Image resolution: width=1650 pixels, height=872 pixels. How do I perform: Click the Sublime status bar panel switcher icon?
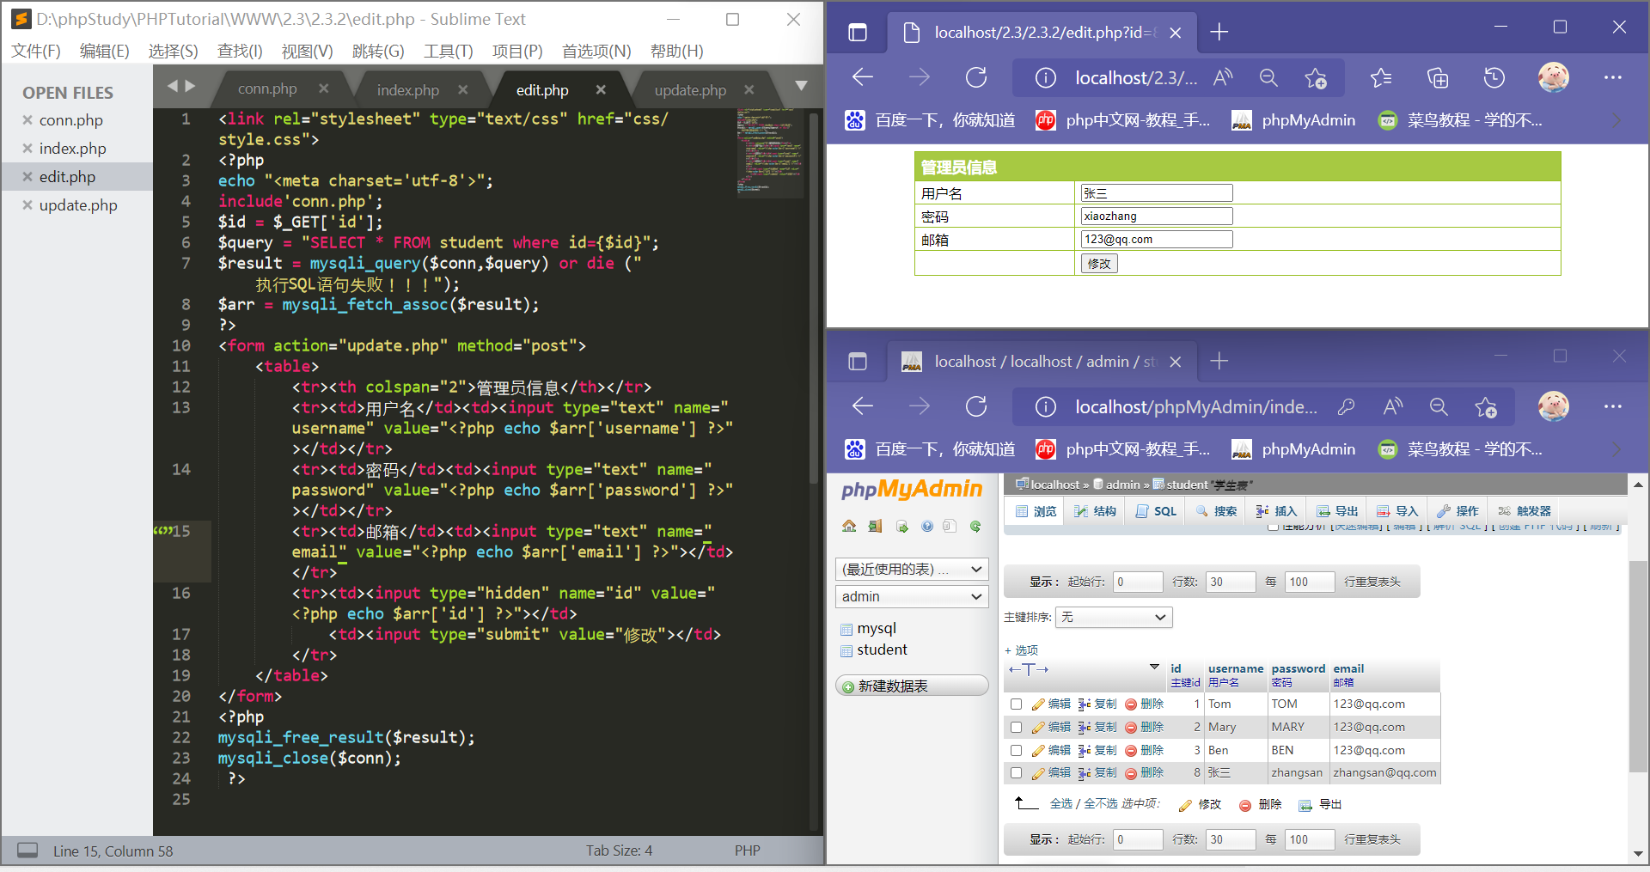27,851
